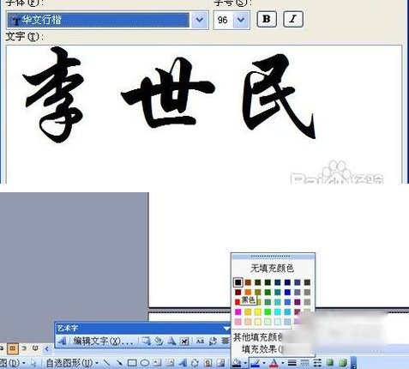409x369 pixels.
Task: Click the Insert Picture icon
Action: (220, 363)
